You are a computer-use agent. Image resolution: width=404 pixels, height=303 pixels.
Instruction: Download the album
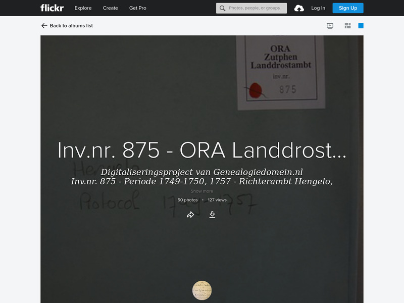pos(212,215)
